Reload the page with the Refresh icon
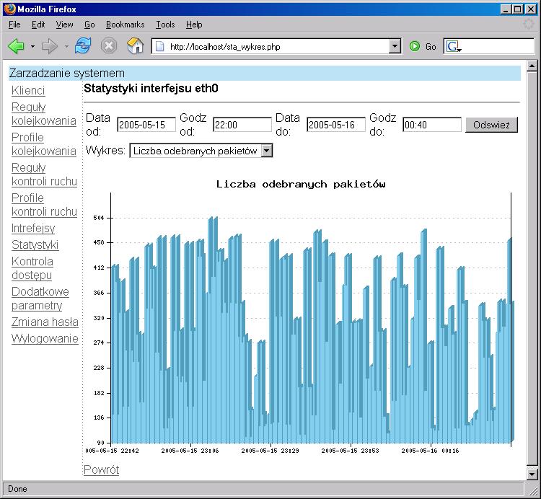This screenshot has height=499, width=541. click(83, 46)
